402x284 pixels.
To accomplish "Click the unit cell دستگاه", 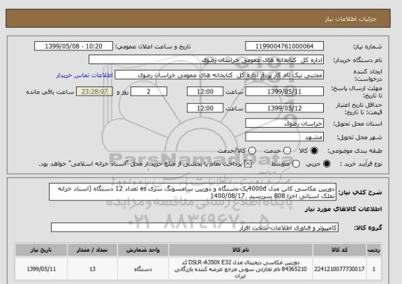I will coord(143,269).
